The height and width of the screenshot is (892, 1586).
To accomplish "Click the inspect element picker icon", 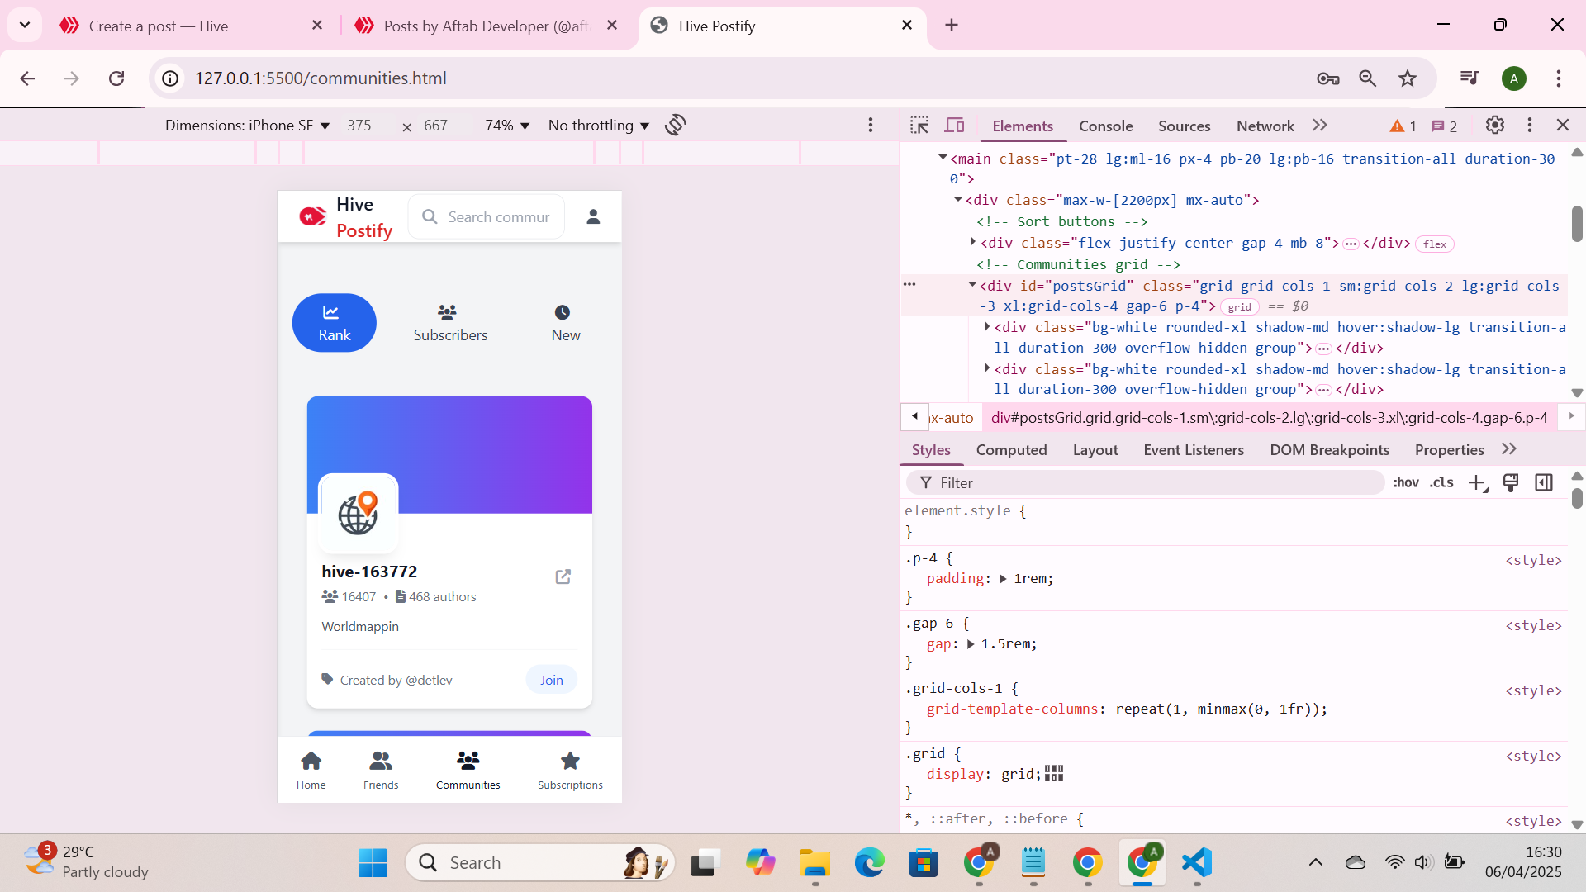I will (919, 126).
